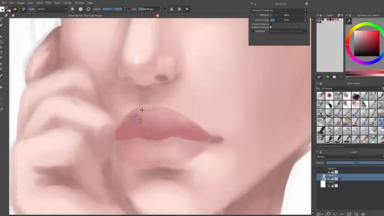Select the Short Hair document tab
The image size is (384, 216).
[85, 16]
